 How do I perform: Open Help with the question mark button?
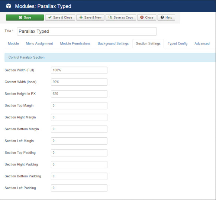[166, 17]
